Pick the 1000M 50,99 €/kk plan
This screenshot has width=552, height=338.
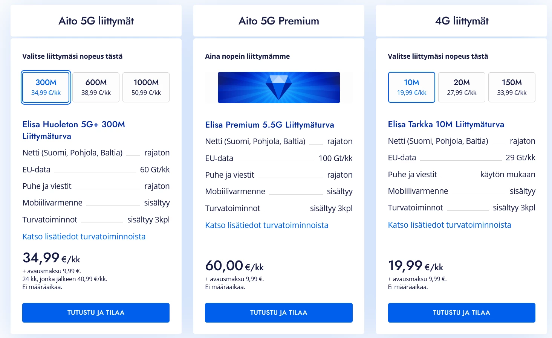(x=146, y=87)
